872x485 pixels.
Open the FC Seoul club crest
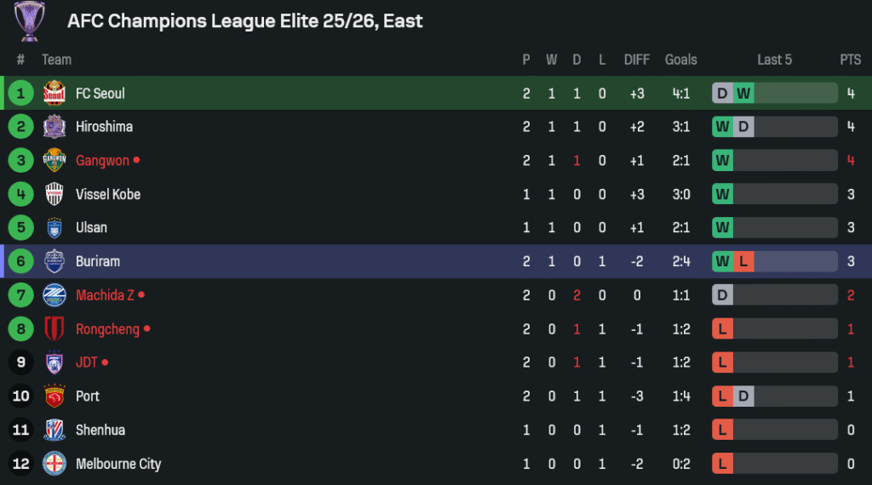[54, 94]
